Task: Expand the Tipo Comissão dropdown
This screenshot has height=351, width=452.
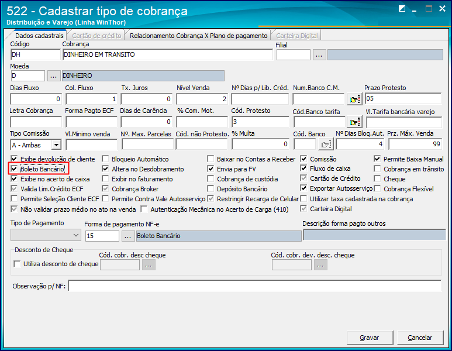Action: pos(57,144)
